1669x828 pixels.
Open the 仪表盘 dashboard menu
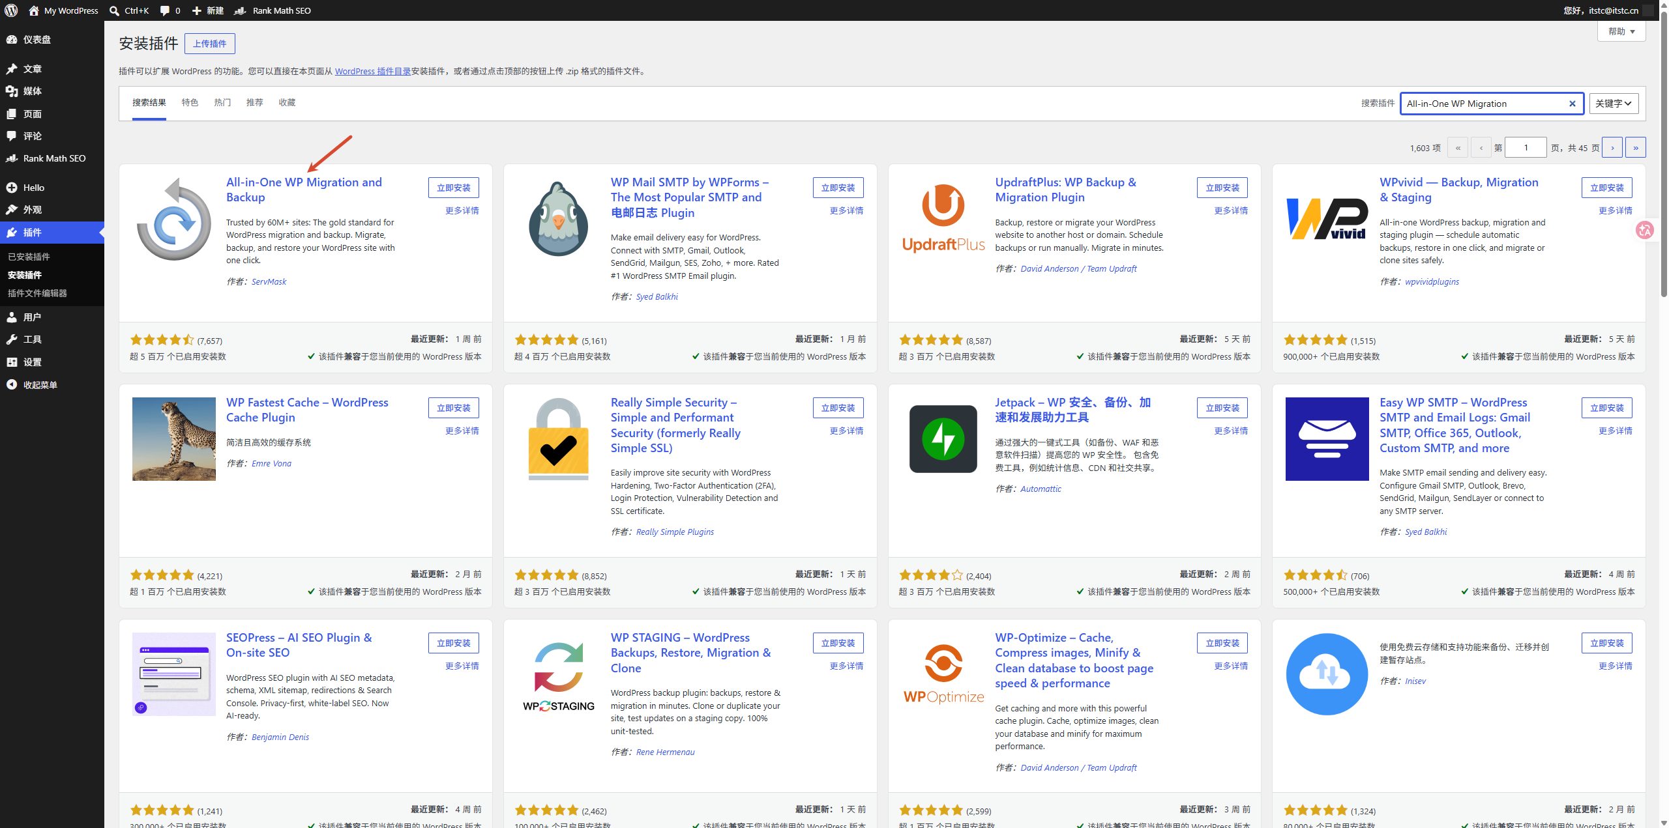tap(52, 40)
